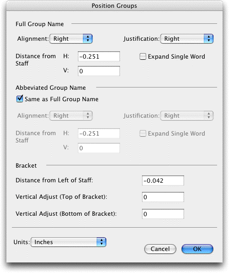Confirm the dialog with OK
The image size is (229, 273).
[x=197, y=249]
